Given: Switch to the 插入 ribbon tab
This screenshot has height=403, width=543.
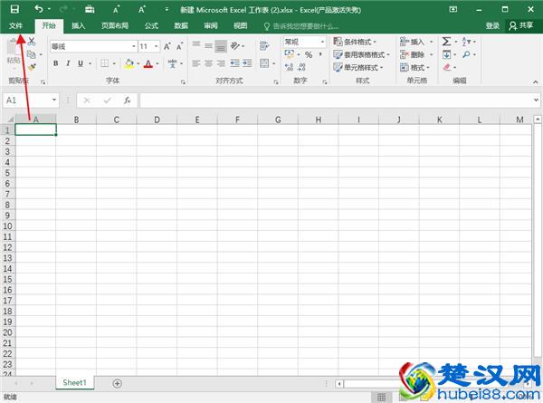Looking at the screenshot, I should click(x=79, y=26).
